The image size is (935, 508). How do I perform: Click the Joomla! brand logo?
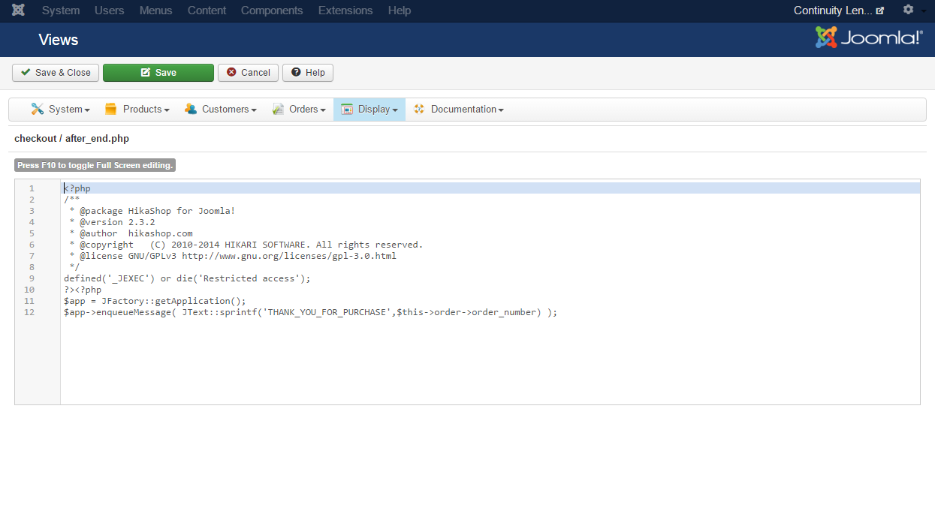click(x=869, y=38)
